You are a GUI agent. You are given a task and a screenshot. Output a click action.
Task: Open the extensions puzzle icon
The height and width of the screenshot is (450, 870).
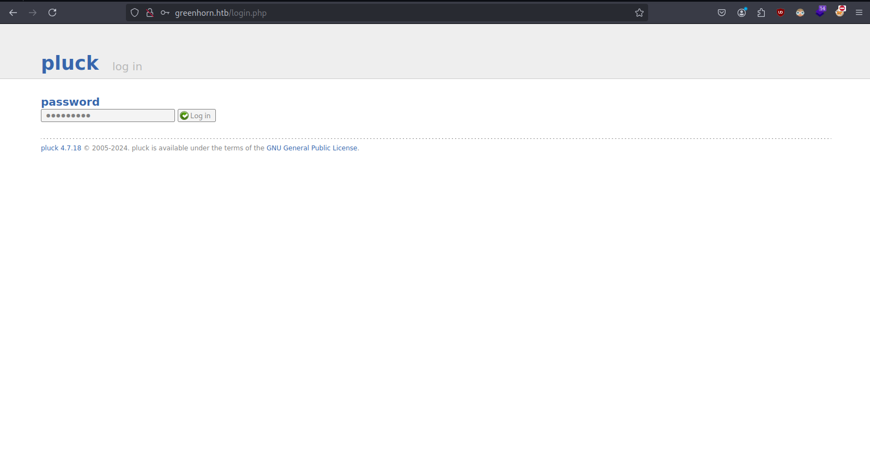coord(761,13)
